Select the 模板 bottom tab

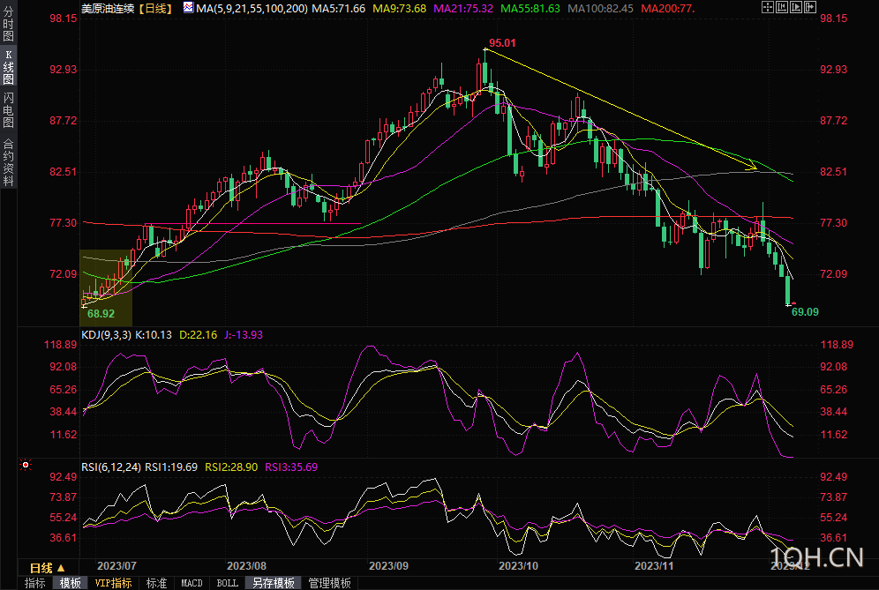pyautogui.click(x=71, y=583)
